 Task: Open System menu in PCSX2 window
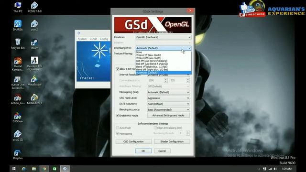click(82, 39)
